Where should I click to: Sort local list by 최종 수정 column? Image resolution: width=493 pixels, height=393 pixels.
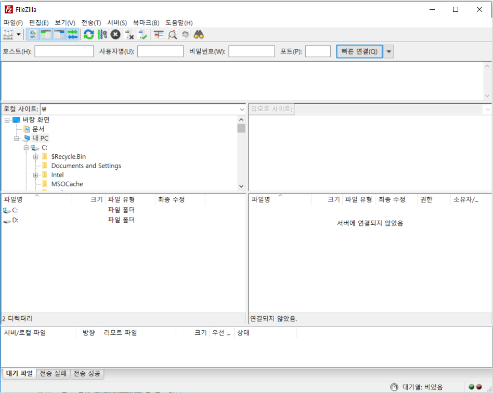(180, 200)
